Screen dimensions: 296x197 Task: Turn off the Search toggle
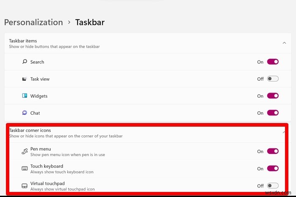click(x=273, y=62)
